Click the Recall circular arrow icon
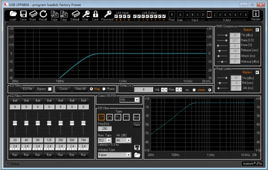The width and height of the screenshot is (268, 170). point(43,14)
